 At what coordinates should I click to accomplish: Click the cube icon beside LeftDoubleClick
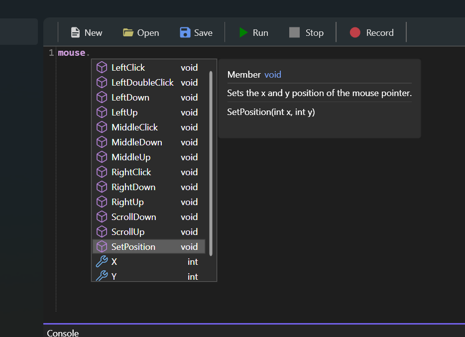(x=102, y=83)
